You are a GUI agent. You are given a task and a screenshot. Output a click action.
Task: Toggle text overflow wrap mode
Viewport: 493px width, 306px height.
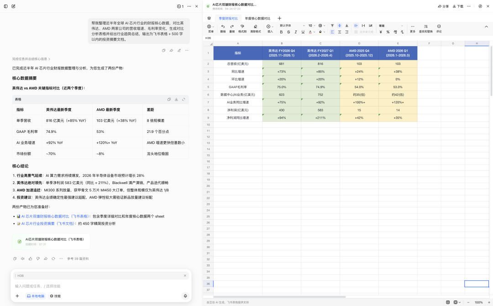[356, 26]
